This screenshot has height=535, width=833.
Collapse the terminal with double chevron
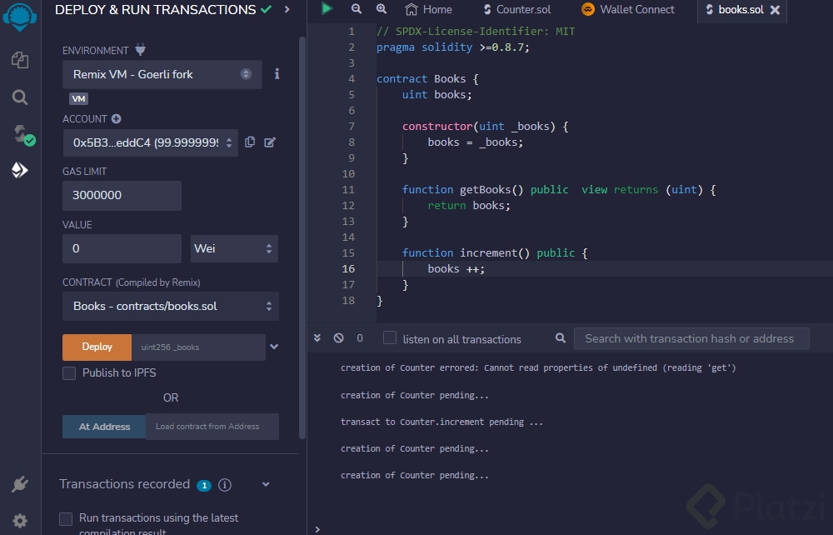[x=317, y=337]
